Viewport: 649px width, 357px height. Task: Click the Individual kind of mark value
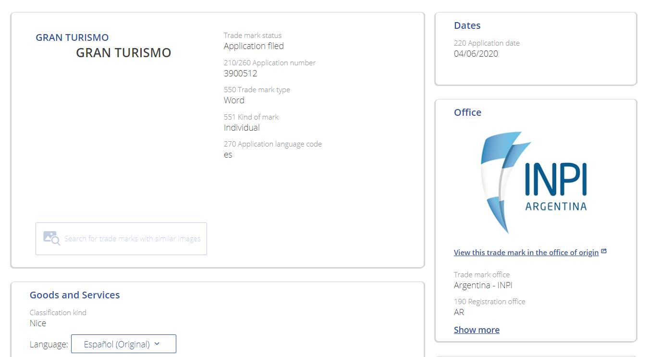242,128
